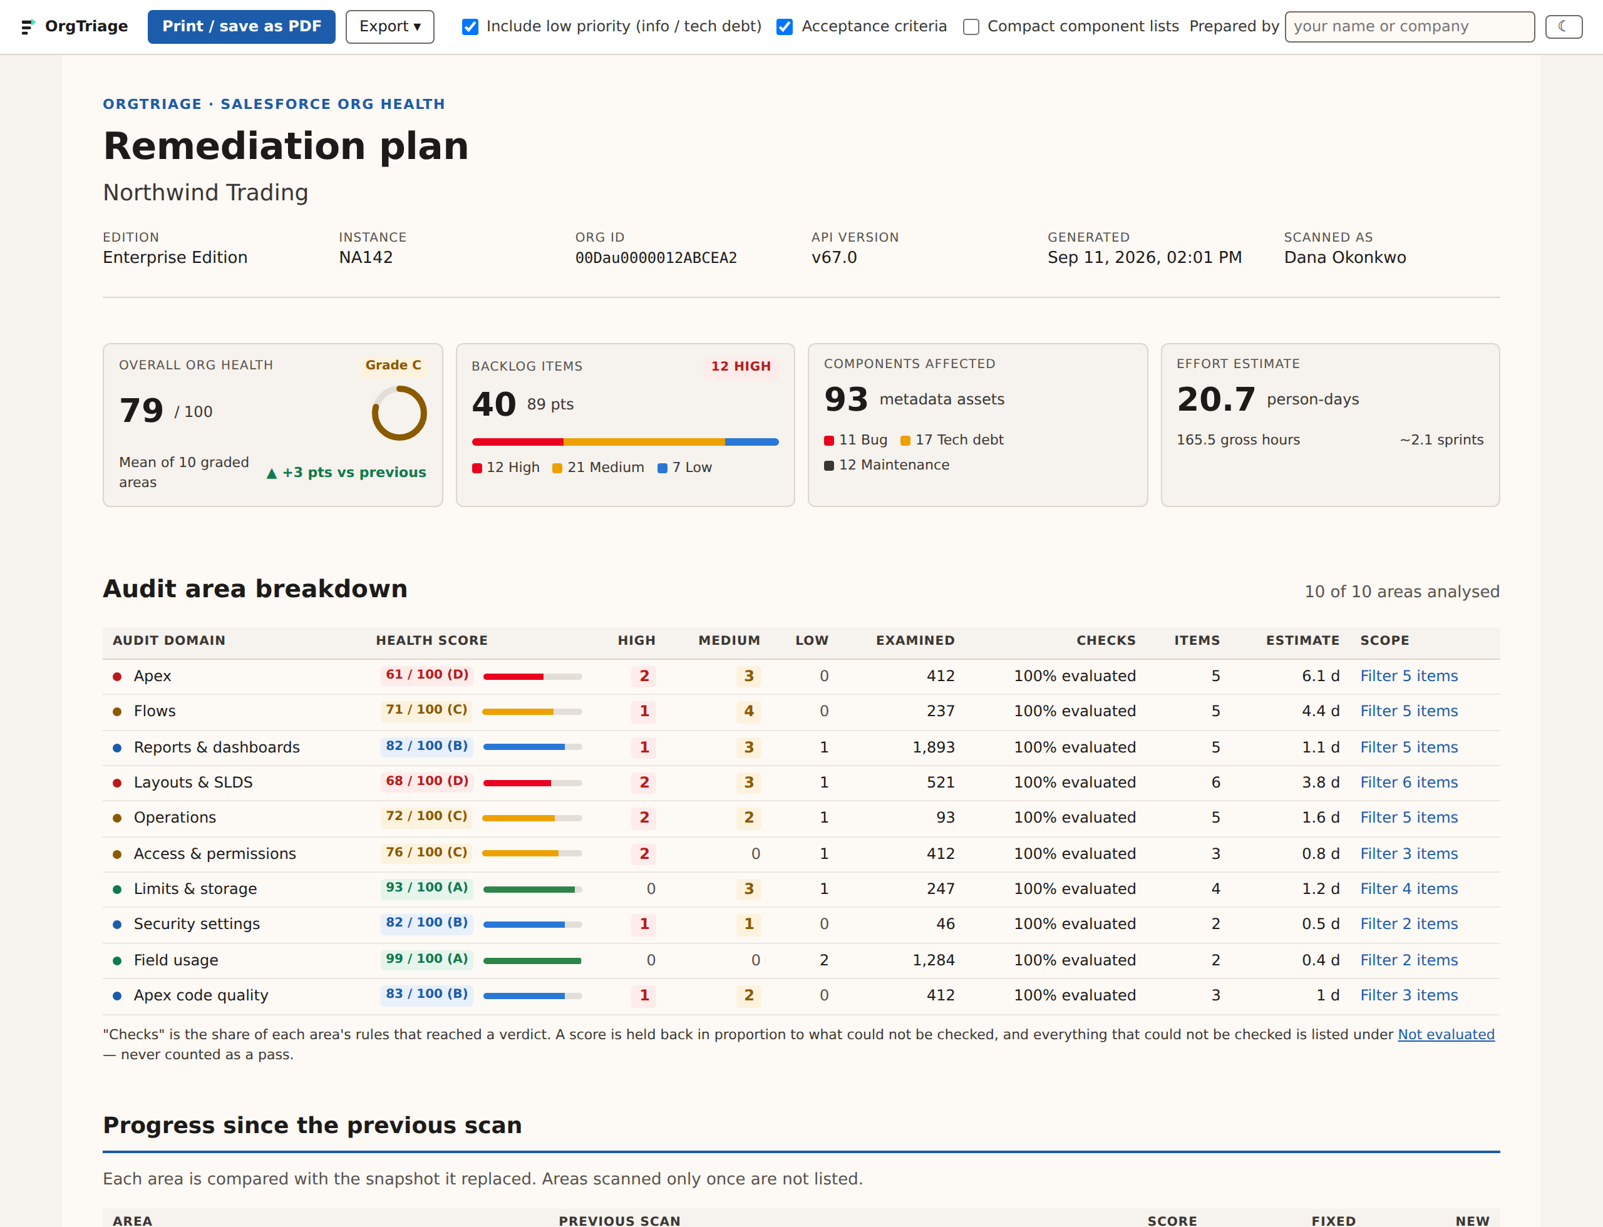Image resolution: width=1603 pixels, height=1227 pixels.
Task: Click the AUDIT DOMAIN column header
Action: [x=169, y=641]
